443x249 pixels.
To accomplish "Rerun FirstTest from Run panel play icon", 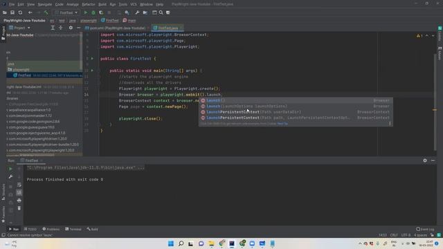I will tap(10, 169).
